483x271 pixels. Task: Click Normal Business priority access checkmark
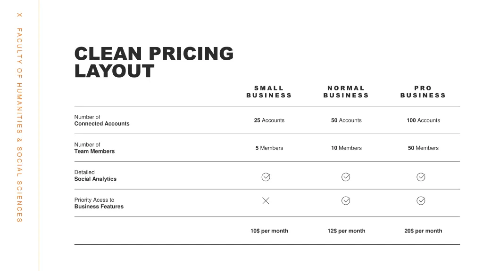[x=346, y=200]
